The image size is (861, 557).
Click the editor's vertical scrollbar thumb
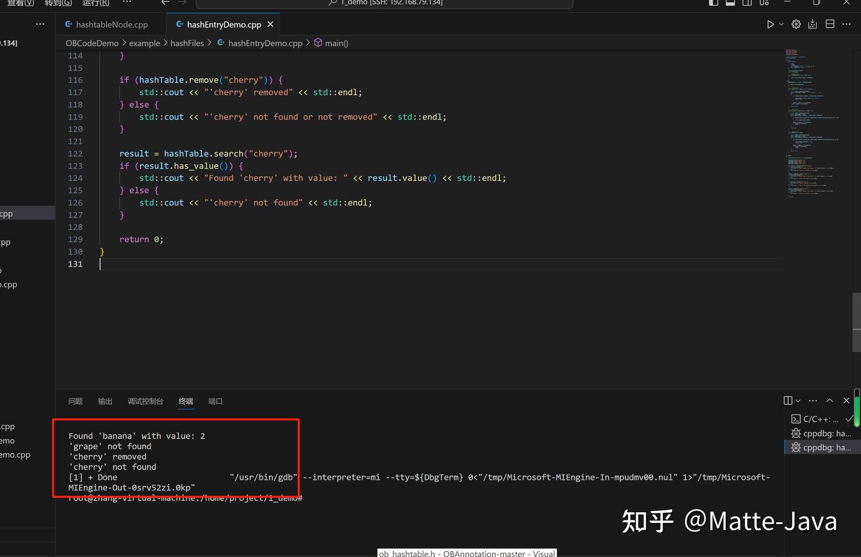tap(856, 323)
